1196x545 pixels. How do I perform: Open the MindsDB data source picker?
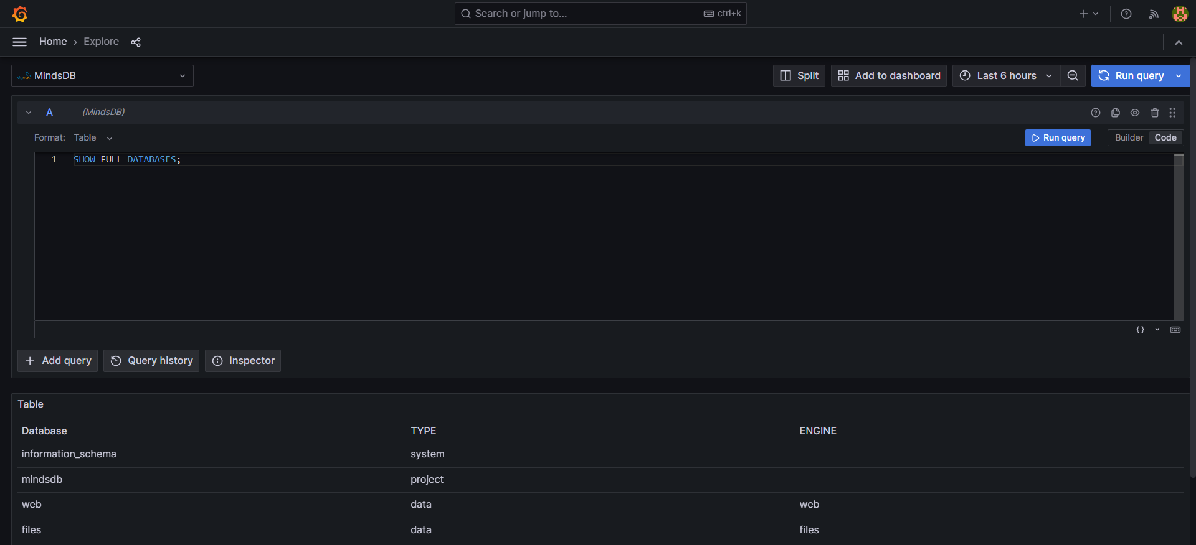point(102,76)
